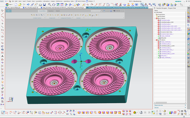
Task: Collapse the ALT_MACA program group
Action: [x=155, y=18]
